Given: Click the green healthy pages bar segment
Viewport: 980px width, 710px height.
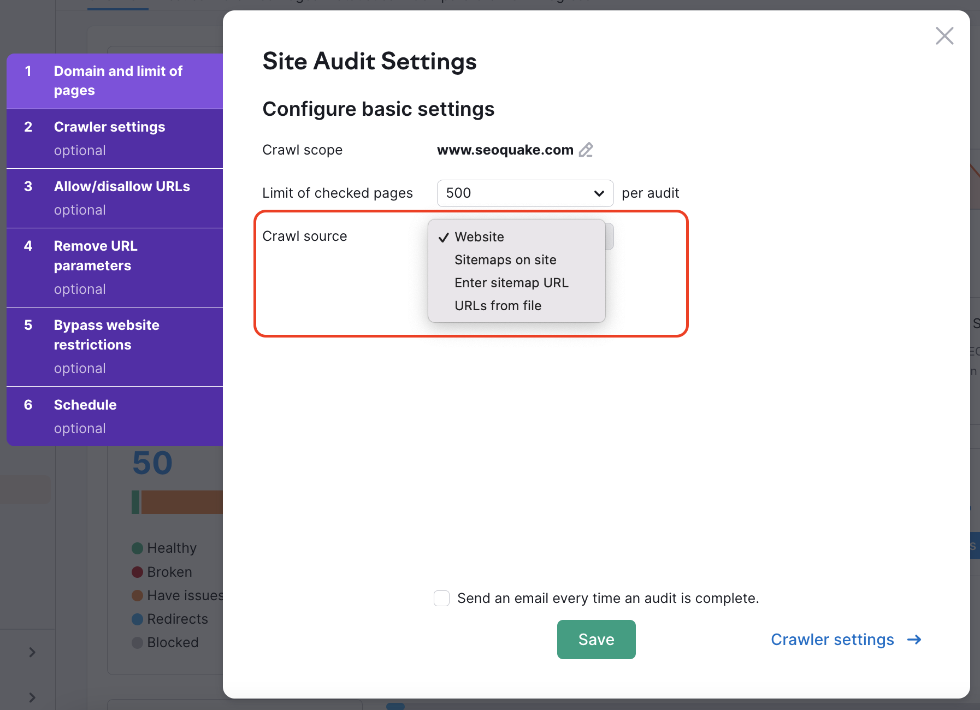Looking at the screenshot, I should coord(135,502).
